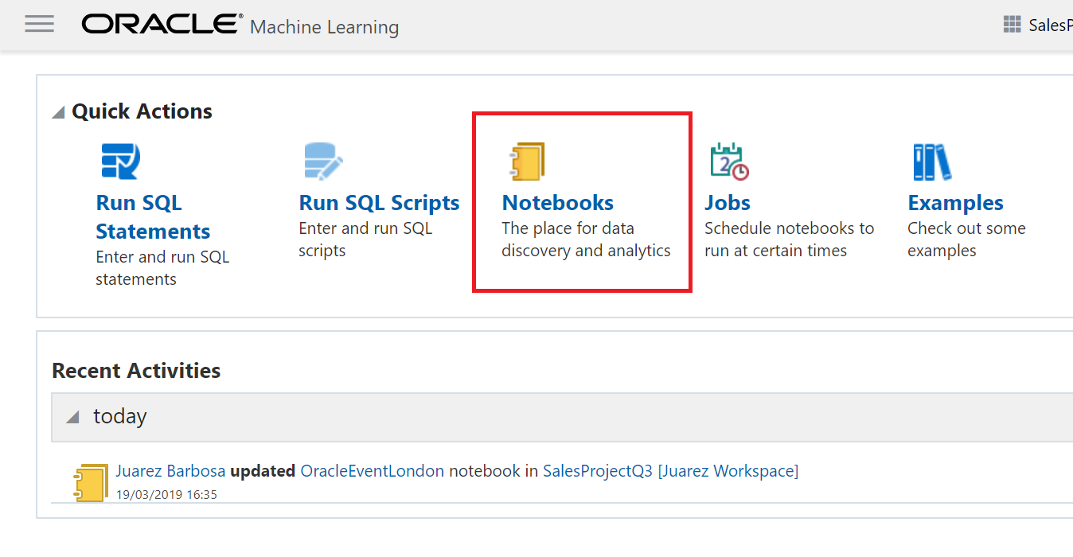1073x557 pixels.
Task: Click the SalesProjectQ3 link
Action: pos(597,470)
